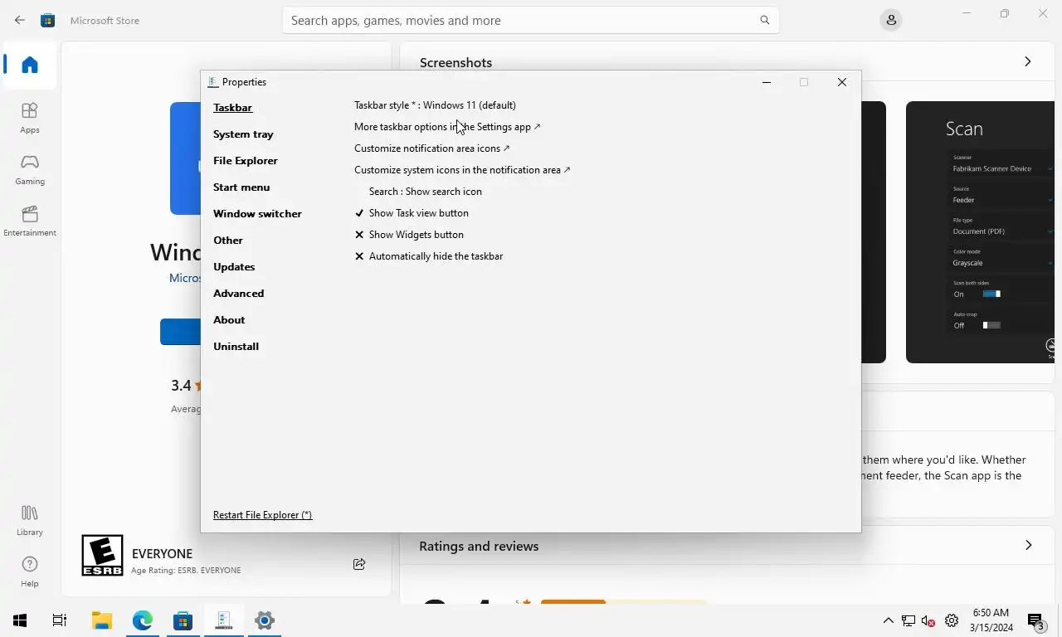Select the Other tab
The height and width of the screenshot is (637, 1062).
pos(228,241)
